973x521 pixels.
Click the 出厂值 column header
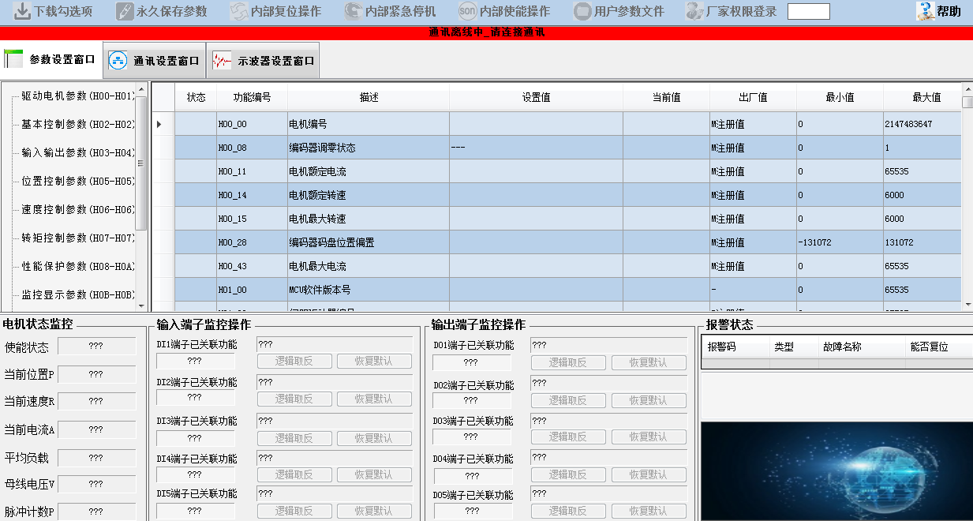[x=753, y=98]
